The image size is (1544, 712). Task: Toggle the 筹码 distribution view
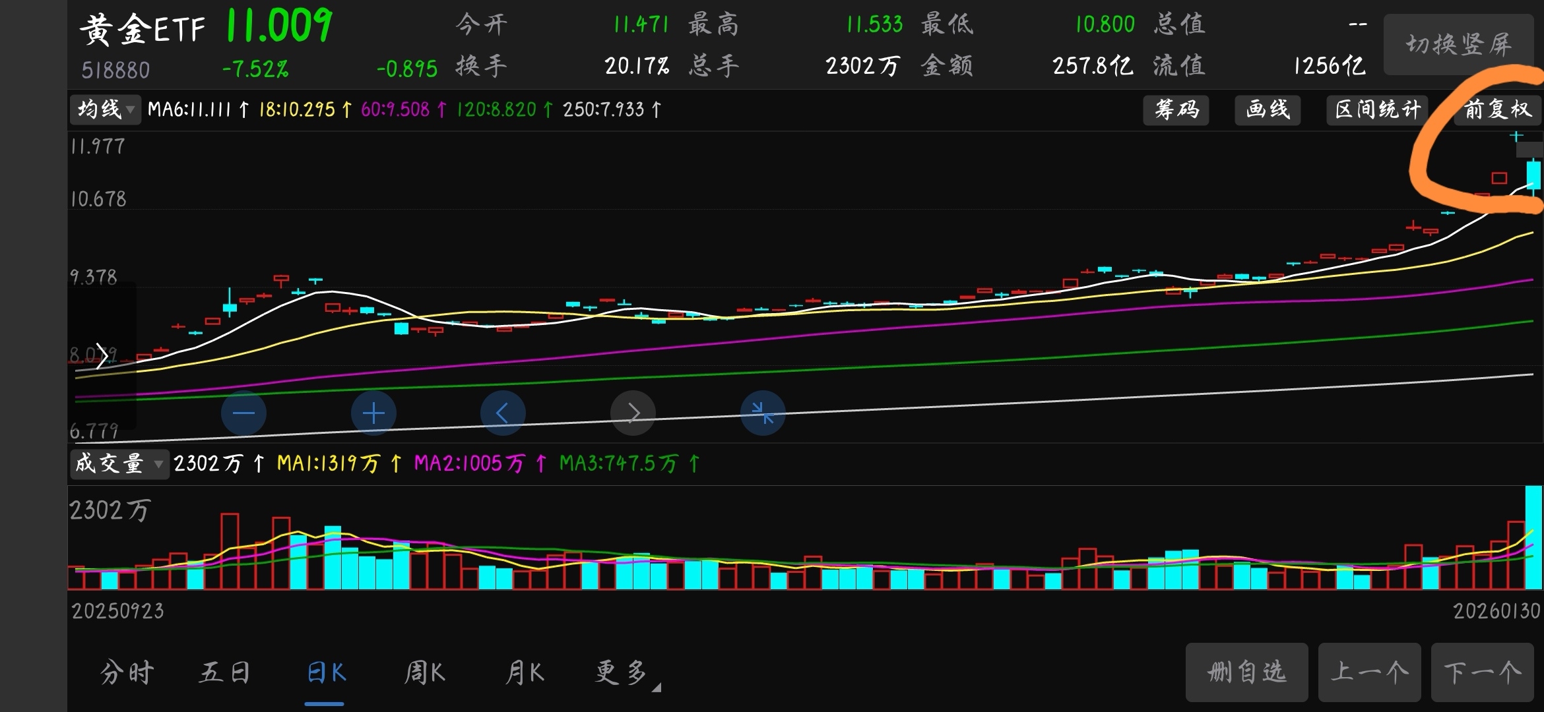point(1176,109)
